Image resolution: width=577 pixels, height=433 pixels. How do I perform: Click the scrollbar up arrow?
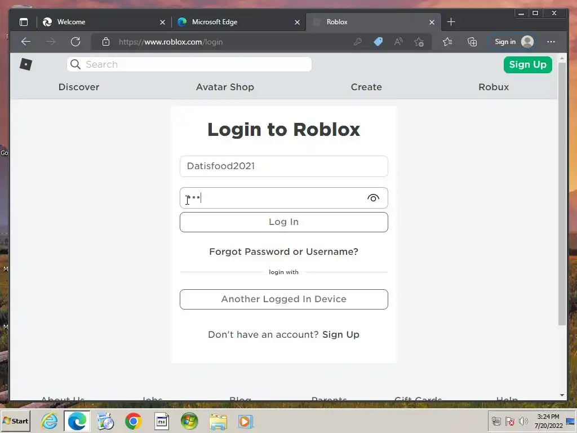[x=562, y=58]
